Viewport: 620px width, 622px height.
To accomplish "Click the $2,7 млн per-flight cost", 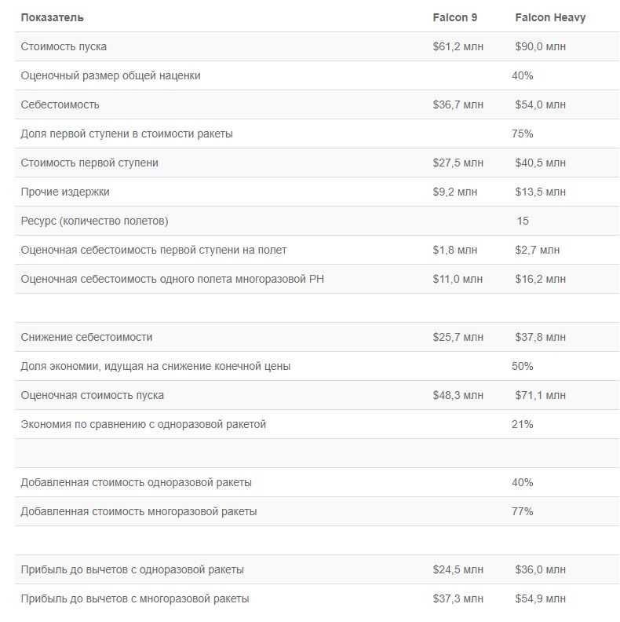I will coord(537,250).
